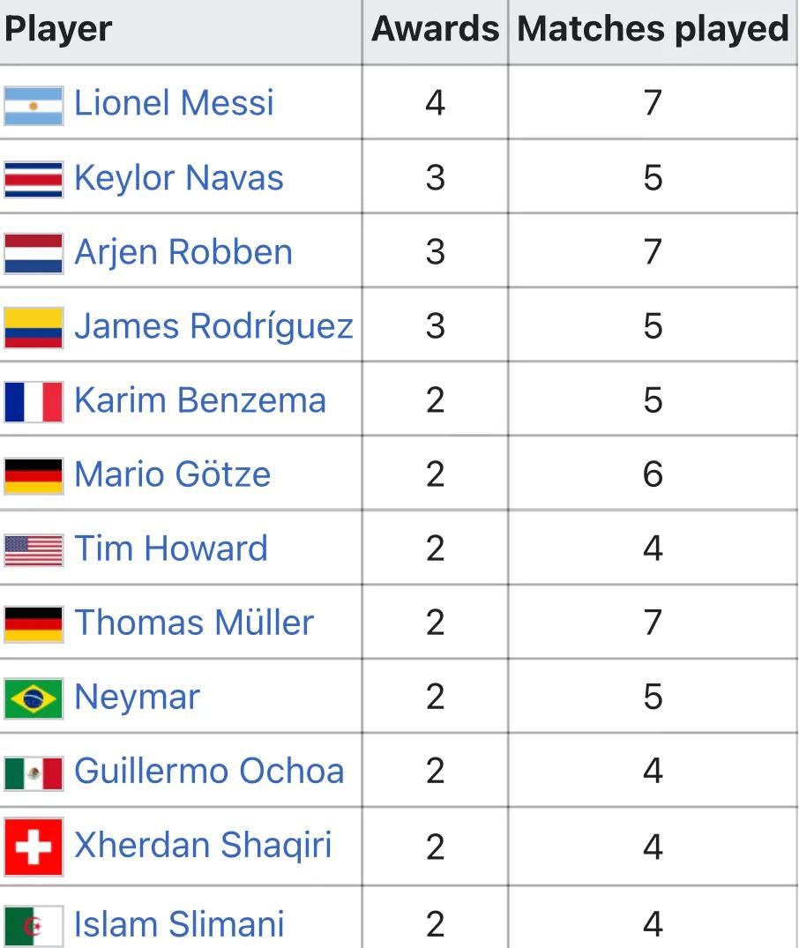Image resolution: width=799 pixels, height=948 pixels.
Task: Open the Thomas Müller link
Action: coord(193,623)
